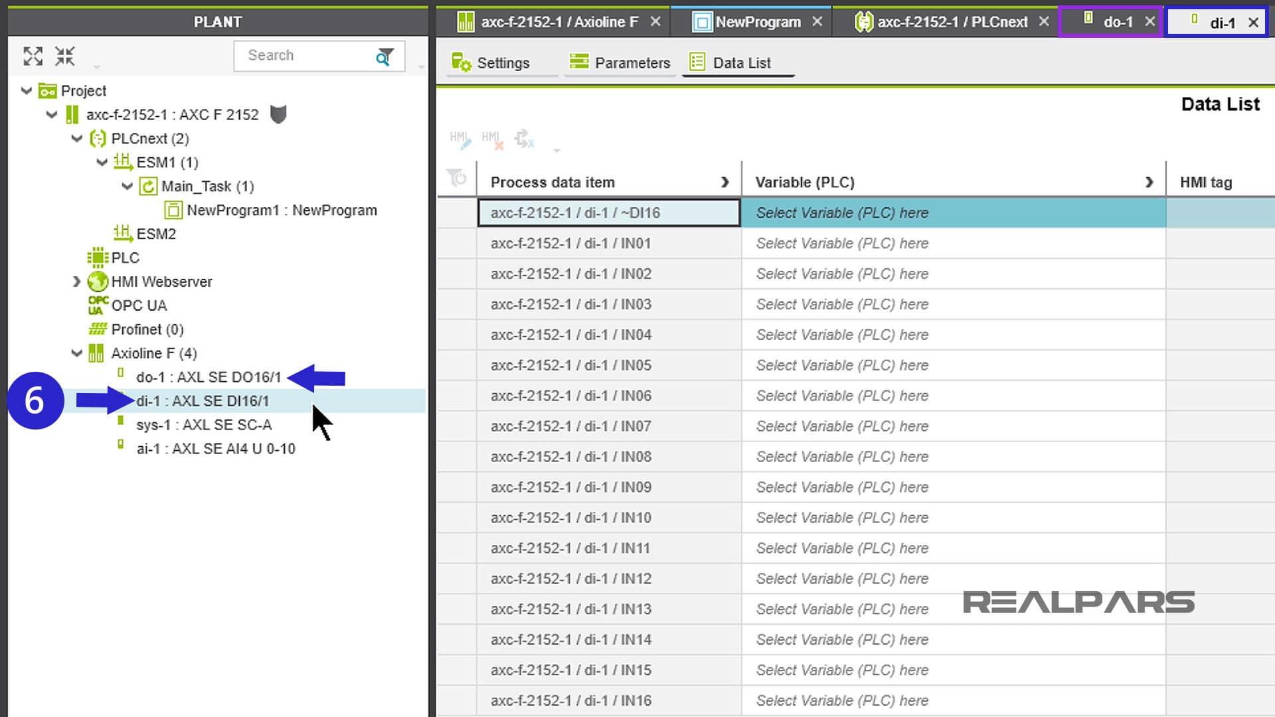The width and height of the screenshot is (1275, 717).
Task: Collapse the Axioline F (4) node
Action: [x=77, y=353]
